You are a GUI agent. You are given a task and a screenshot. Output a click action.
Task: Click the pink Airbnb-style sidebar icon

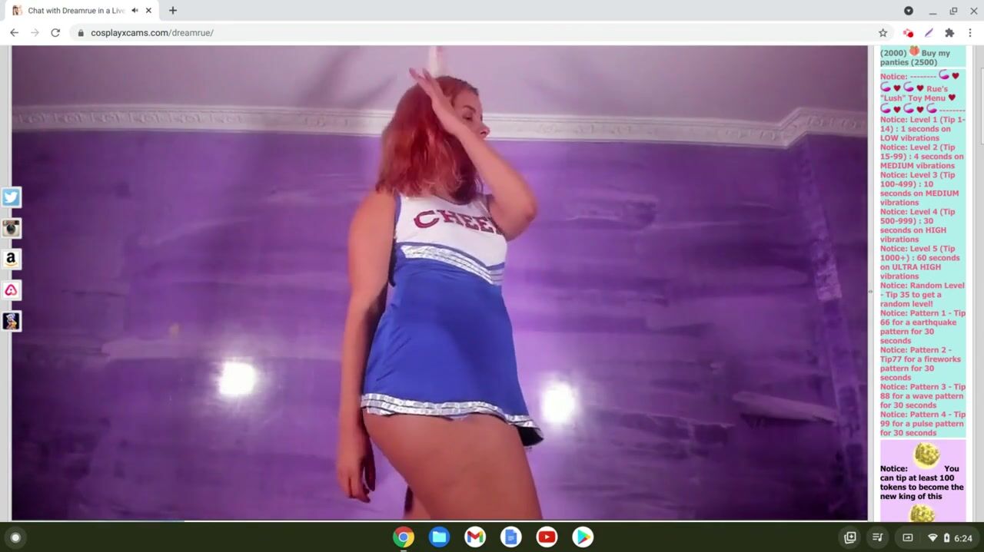[x=11, y=290]
